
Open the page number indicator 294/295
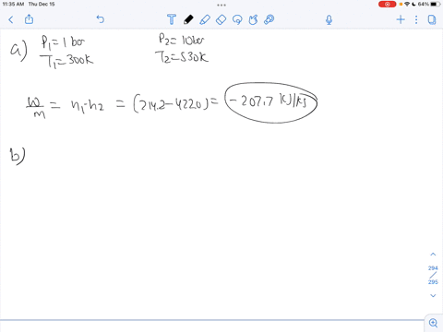(433, 275)
